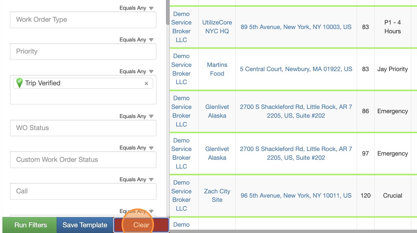Click the filter panel vertical scrollbar

coord(168,12)
